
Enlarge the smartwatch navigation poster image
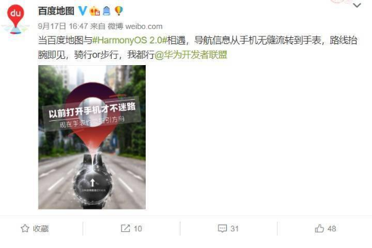pyautogui.click(x=92, y=137)
